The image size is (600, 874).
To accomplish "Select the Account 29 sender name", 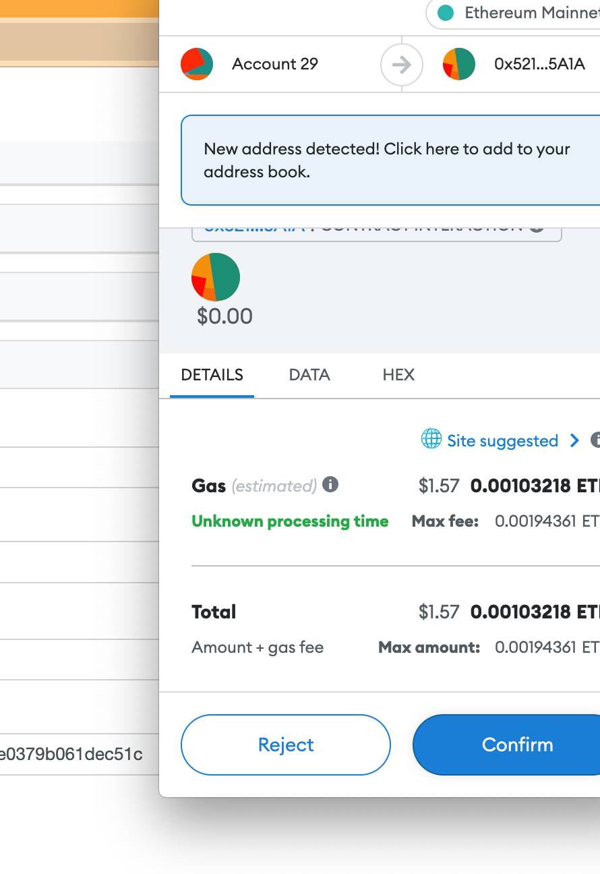I will pyautogui.click(x=274, y=64).
